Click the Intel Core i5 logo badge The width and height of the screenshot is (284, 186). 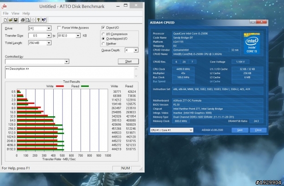click(x=252, y=44)
